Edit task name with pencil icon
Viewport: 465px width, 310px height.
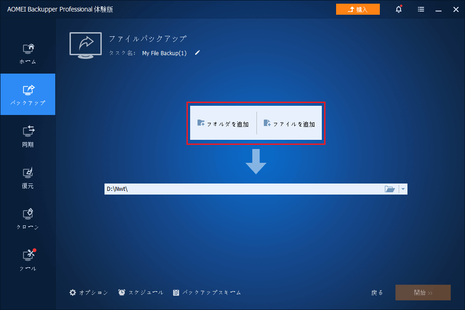pos(198,52)
